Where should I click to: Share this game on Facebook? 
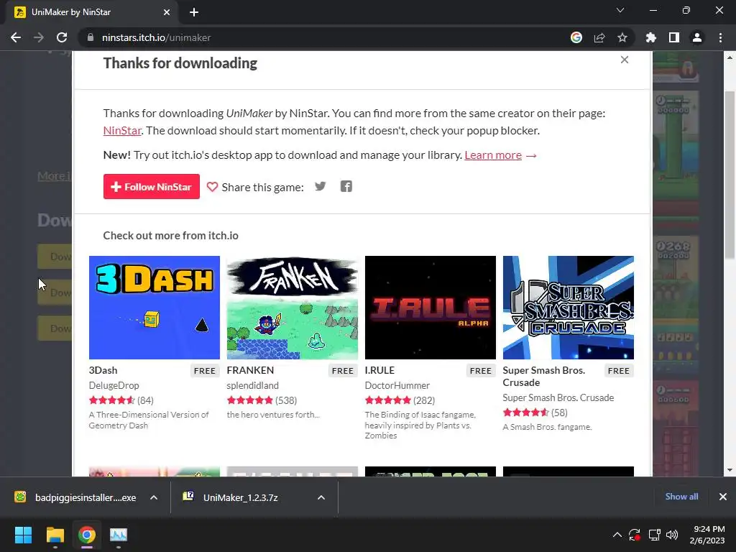[346, 186]
